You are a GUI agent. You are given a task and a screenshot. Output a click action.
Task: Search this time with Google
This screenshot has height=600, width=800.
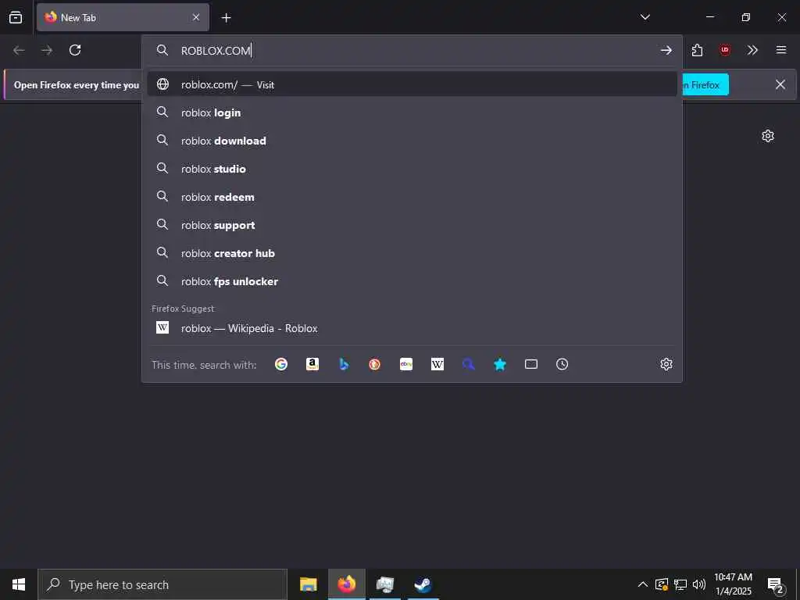pos(281,364)
